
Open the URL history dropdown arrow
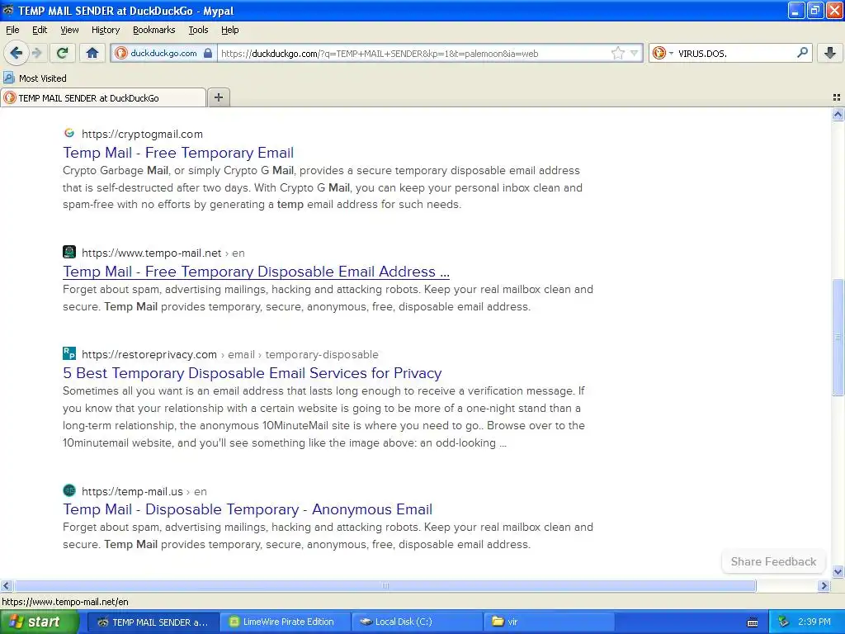coord(635,53)
